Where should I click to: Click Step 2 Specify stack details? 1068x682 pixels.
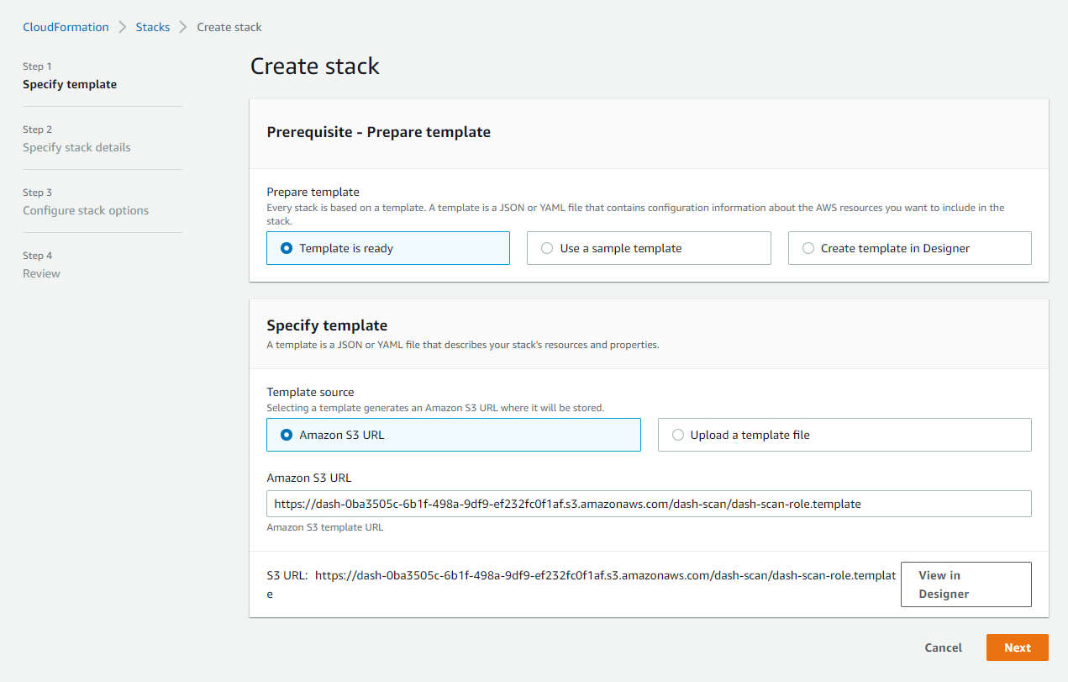point(76,147)
